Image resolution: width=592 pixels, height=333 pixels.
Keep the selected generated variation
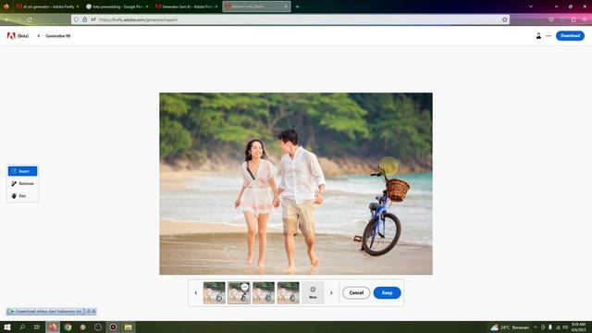pos(387,292)
